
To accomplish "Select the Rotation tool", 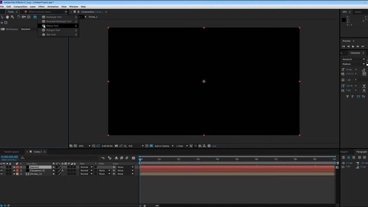I will coord(18,17).
